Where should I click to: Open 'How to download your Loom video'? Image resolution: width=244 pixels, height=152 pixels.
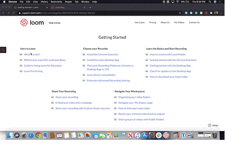tap(169, 77)
